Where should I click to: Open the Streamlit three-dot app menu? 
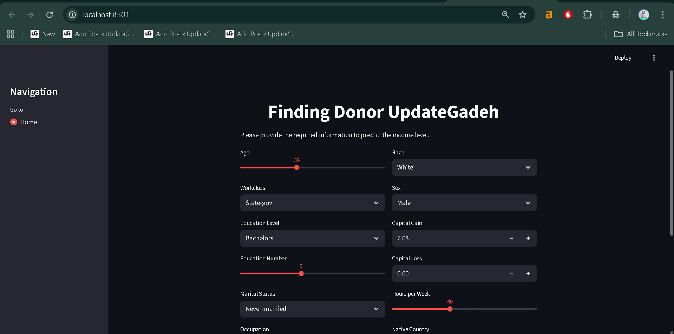[x=654, y=58]
